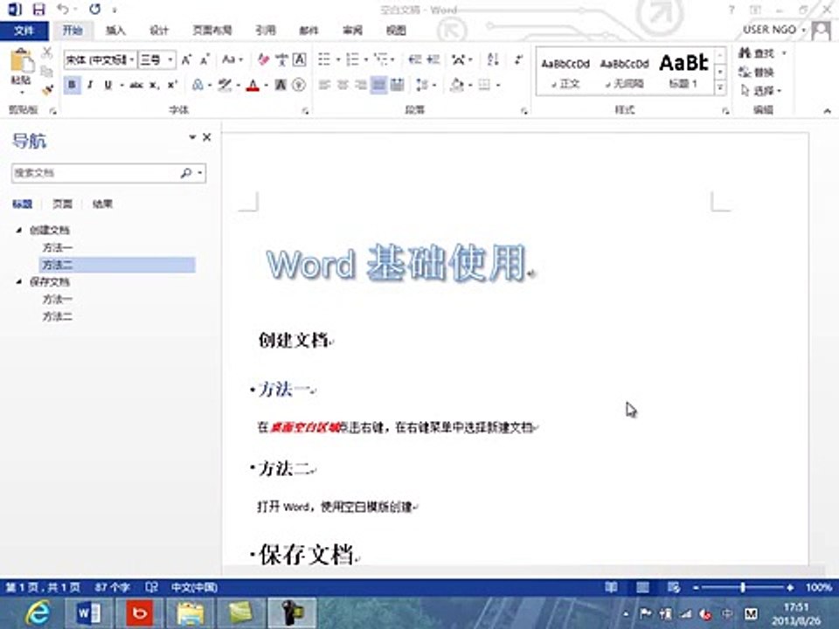Click the Distributed alignment icon
This screenshot has height=629, width=839.
397,85
